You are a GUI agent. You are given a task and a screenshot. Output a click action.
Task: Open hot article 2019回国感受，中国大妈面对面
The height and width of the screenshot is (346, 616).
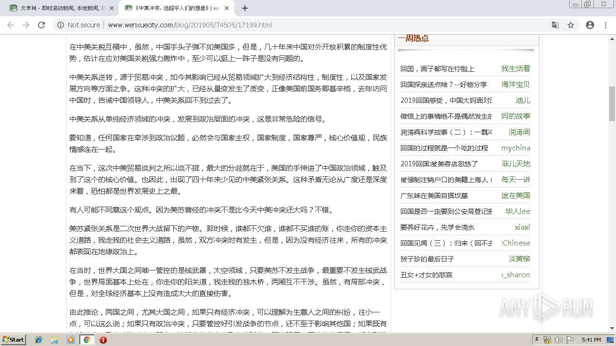446,100
